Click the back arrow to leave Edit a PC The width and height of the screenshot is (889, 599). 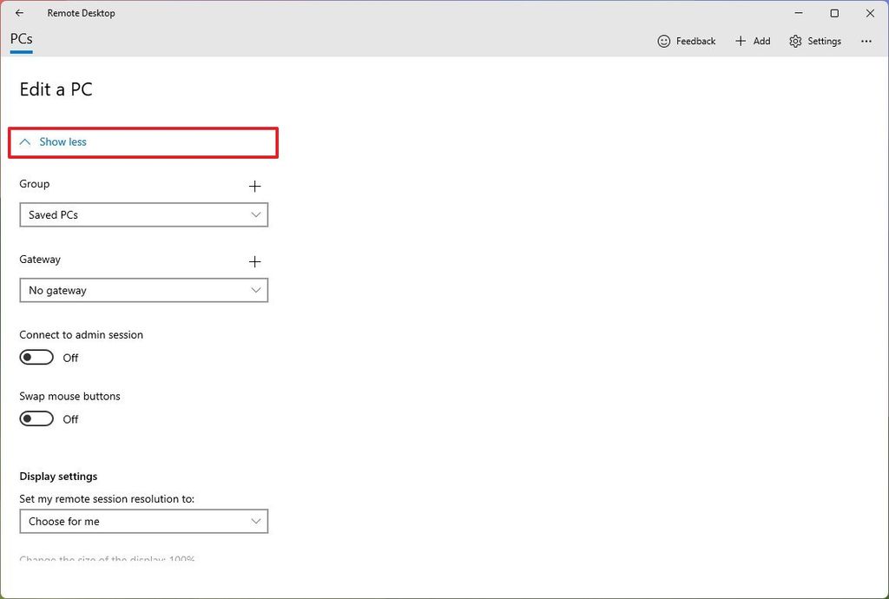(19, 13)
